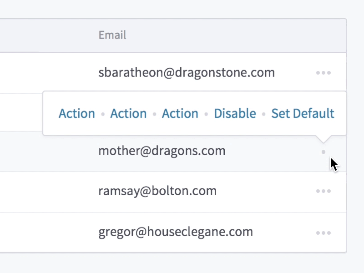The width and height of the screenshot is (364, 273).
Task: Set this email as default
Action: pos(303,113)
